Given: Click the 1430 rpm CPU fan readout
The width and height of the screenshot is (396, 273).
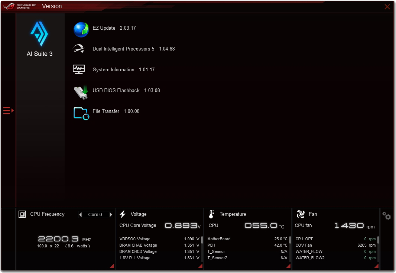Looking at the screenshot, I should coord(354,225).
